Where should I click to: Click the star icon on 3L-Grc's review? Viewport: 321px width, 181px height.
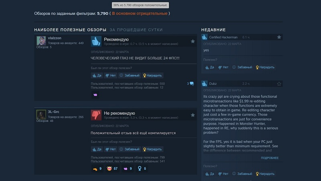pyautogui.click(x=193, y=115)
